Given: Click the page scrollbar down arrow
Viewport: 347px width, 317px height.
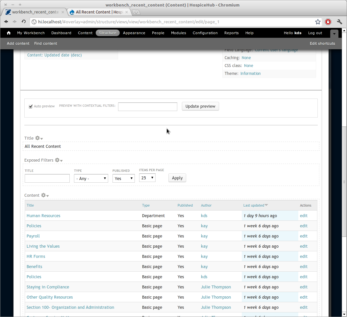Looking at the screenshot, I should (344, 314).
